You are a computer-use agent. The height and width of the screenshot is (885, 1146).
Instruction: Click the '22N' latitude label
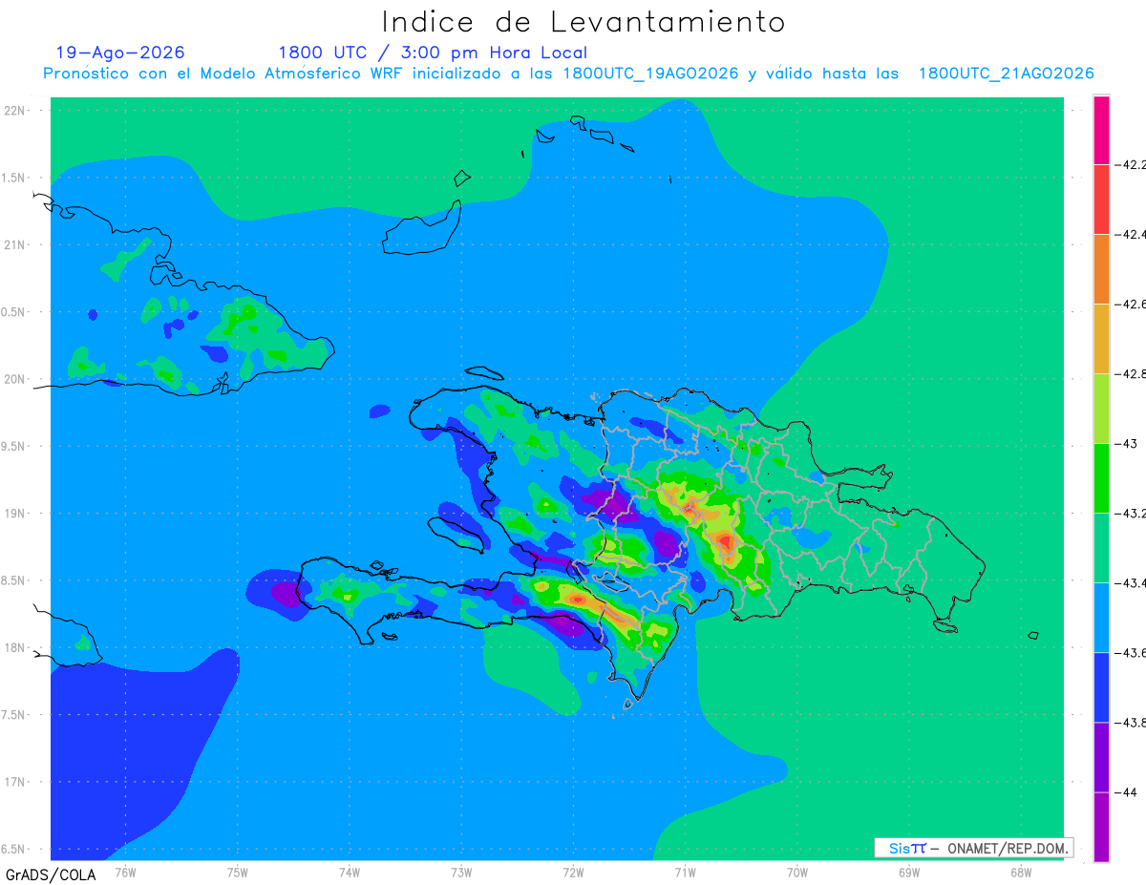16,111
